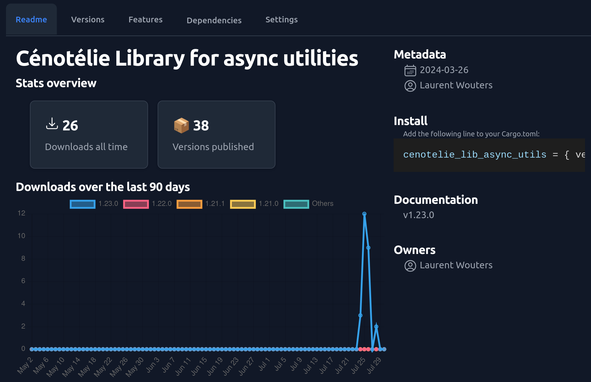Viewport: 591px width, 382px height.
Task: Select the Readme tab
Action: point(31,19)
